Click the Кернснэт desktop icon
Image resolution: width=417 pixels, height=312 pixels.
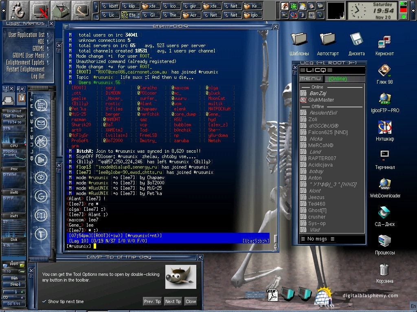click(384, 45)
